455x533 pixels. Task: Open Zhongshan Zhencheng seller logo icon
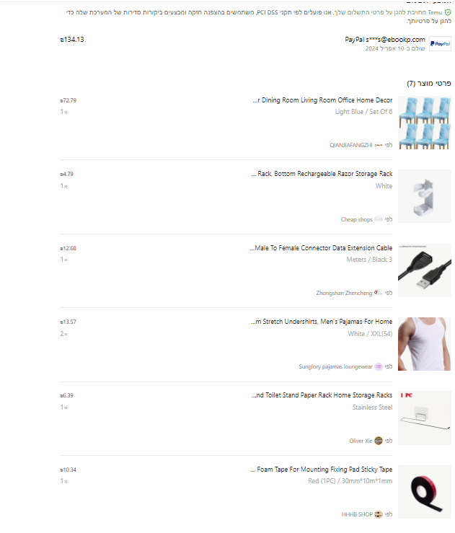379,293
